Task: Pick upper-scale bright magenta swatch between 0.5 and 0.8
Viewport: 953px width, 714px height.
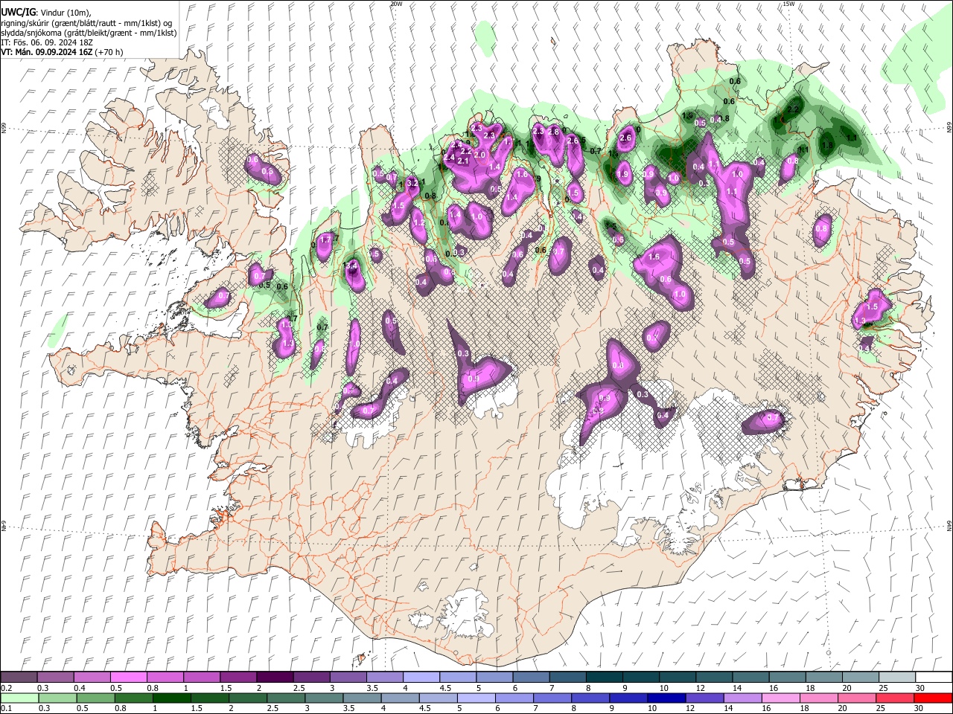Action: click(x=128, y=678)
